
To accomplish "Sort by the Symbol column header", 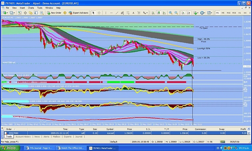I will [x=106, y=129].
